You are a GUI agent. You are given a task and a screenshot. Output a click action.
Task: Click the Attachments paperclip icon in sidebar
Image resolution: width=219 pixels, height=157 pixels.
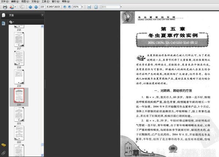coord(4,153)
